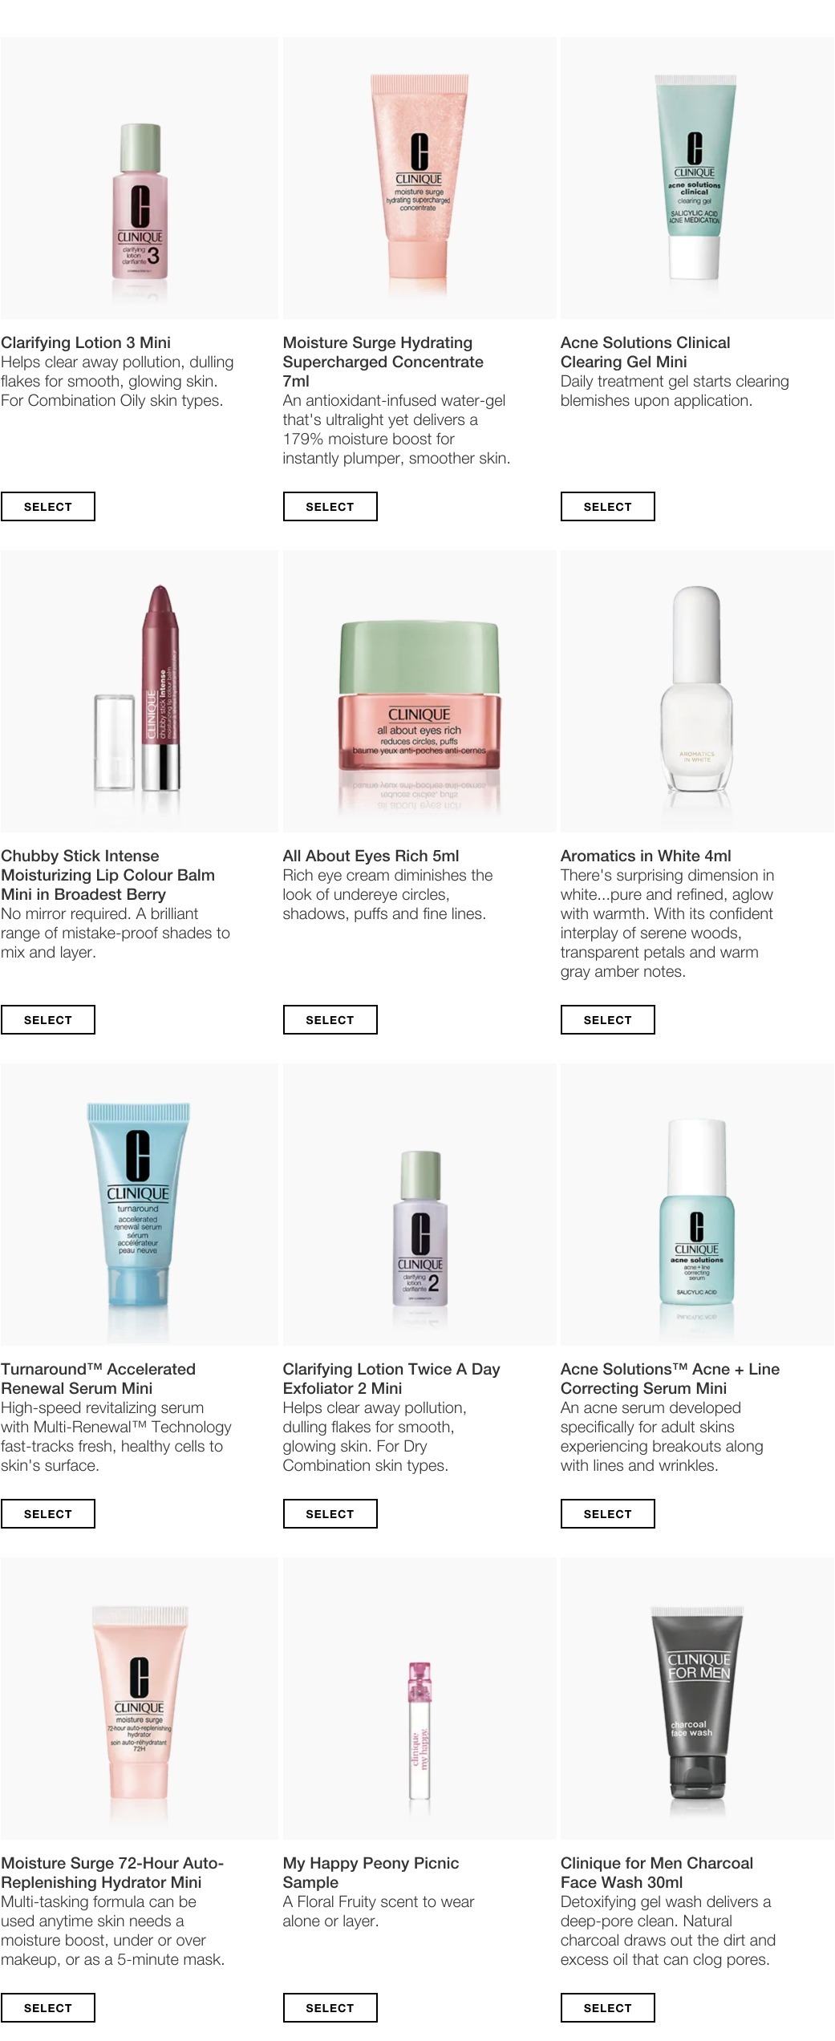The image size is (835, 2041).
Task: Open the charcoal face wash tube image
Action: coord(697,1699)
